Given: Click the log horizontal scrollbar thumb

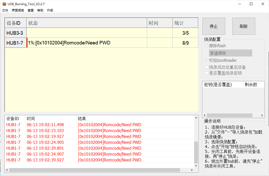Looking at the screenshot, I should [x=95, y=170].
